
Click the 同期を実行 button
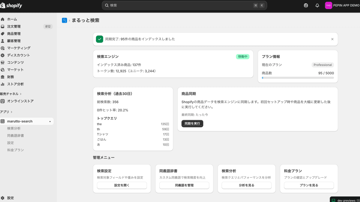coord(192,123)
